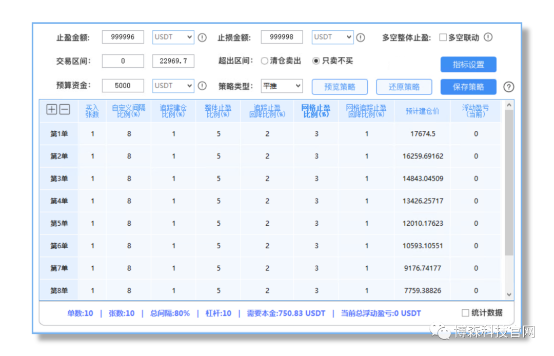Click the 还原策略 button

click(x=404, y=87)
